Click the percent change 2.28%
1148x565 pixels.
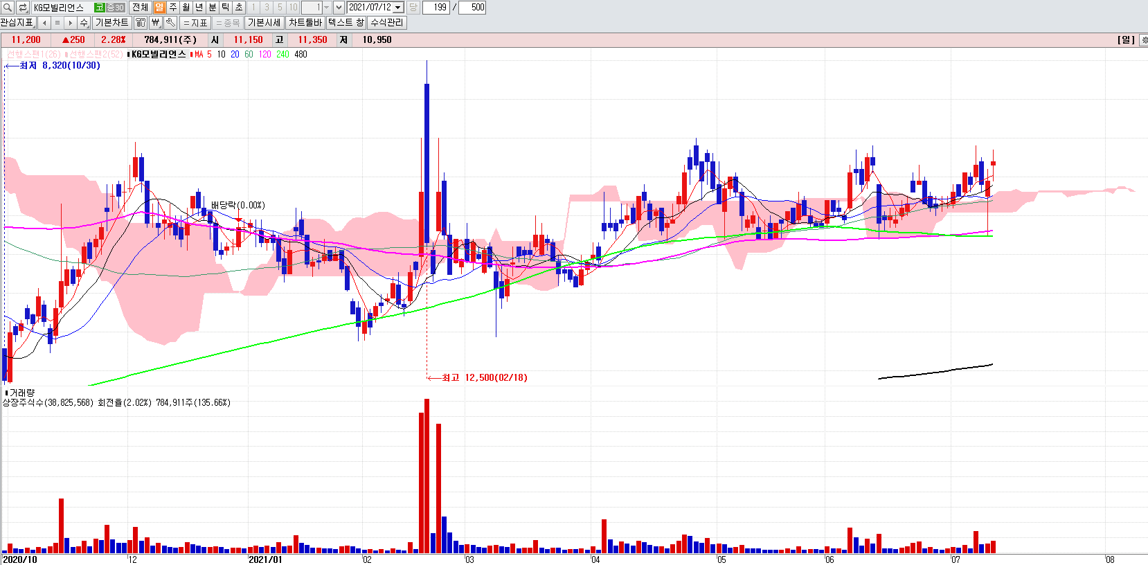tap(114, 40)
